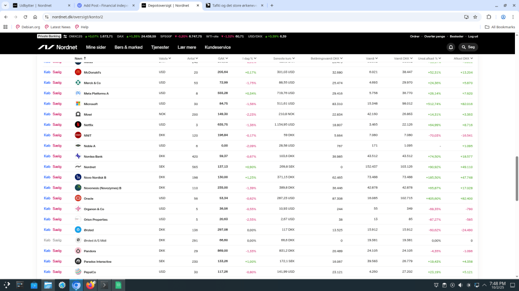Click the page's vertical scrollbar thumb
The width and height of the screenshot is (519, 291).
click(516, 172)
